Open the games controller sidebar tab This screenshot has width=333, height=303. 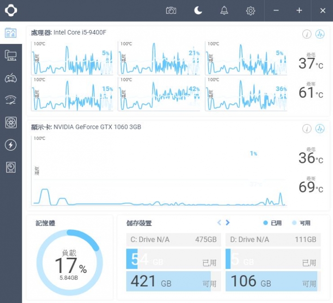click(11, 78)
